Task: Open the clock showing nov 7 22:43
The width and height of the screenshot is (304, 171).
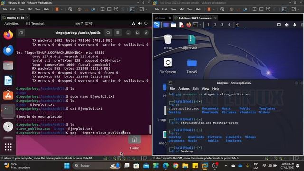Action: point(84,23)
